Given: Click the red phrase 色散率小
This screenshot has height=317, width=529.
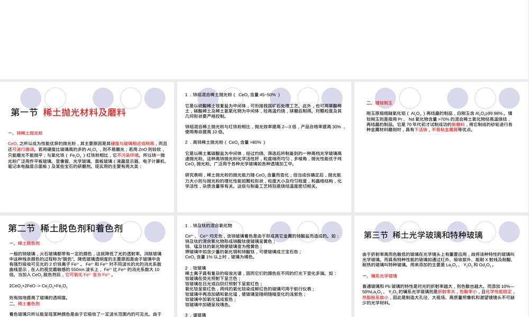Looking at the screenshot, I should pyautogui.click(x=468, y=292).
